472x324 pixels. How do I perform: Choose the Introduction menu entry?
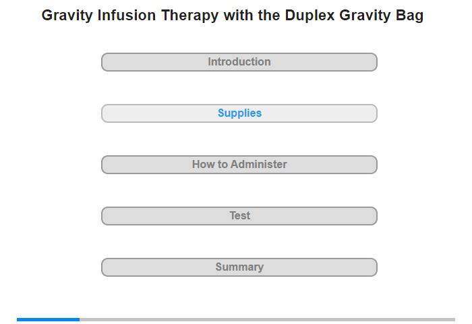click(239, 62)
